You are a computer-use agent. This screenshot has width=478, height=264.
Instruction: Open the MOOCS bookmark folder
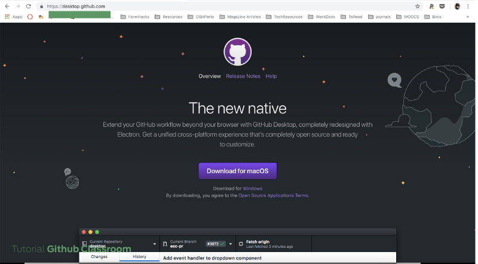pyautogui.click(x=407, y=17)
